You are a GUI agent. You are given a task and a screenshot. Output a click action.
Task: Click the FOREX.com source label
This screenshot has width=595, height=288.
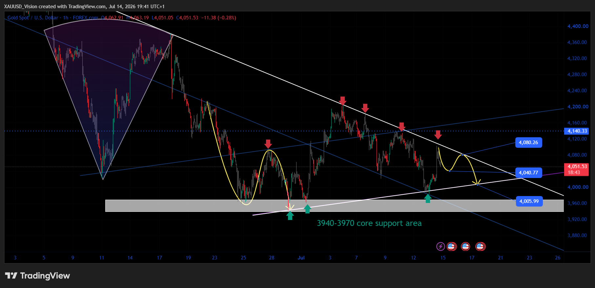pyautogui.click(x=85, y=18)
